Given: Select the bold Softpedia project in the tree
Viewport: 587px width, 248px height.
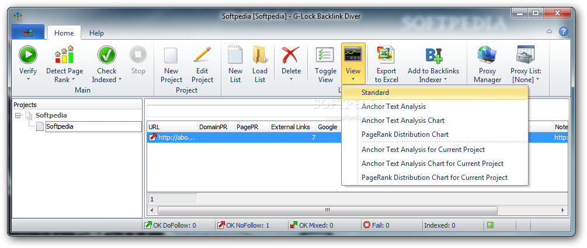Looking at the screenshot, I should coord(51,115).
